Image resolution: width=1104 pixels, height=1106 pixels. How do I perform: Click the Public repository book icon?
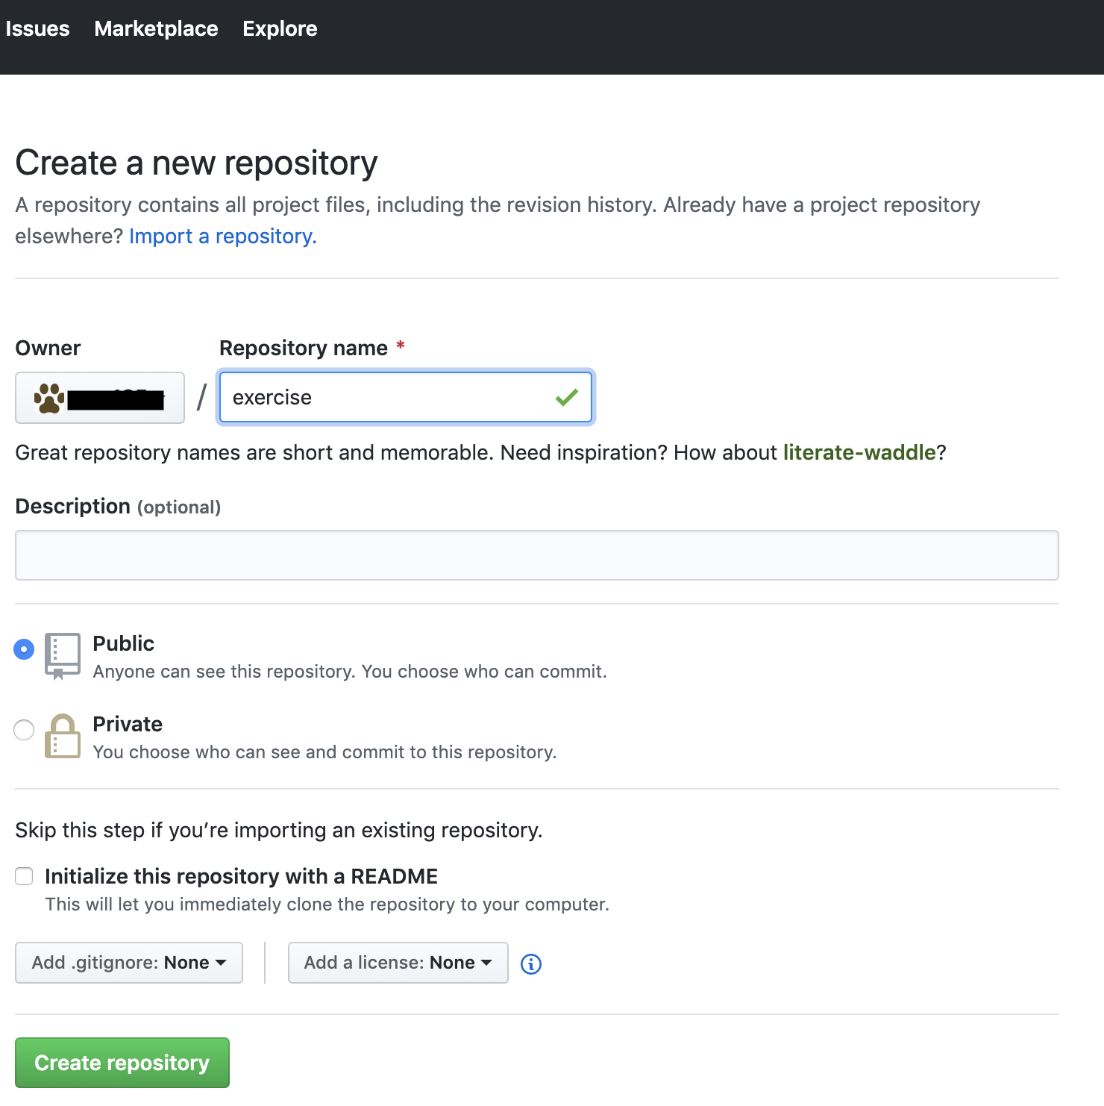pyautogui.click(x=63, y=656)
